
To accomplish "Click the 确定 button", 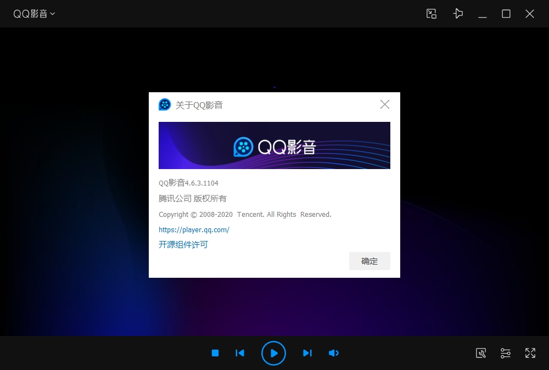I will click(x=369, y=261).
